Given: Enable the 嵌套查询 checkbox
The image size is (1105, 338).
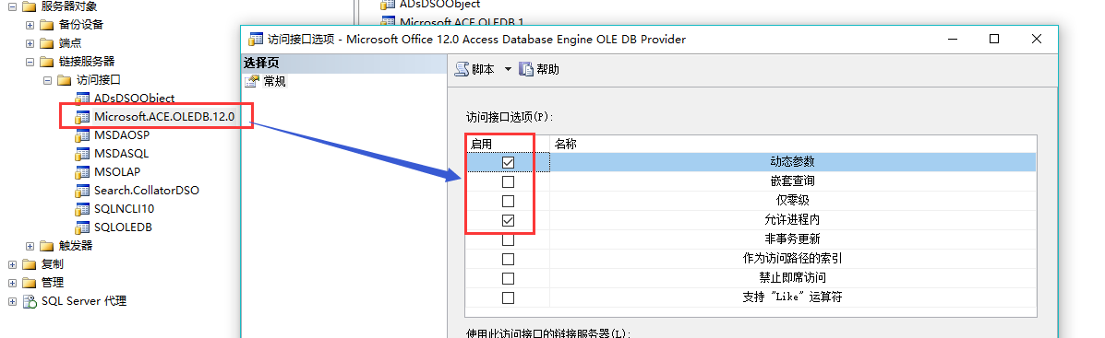Looking at the screenshot, I should click(x=508, y=182).
